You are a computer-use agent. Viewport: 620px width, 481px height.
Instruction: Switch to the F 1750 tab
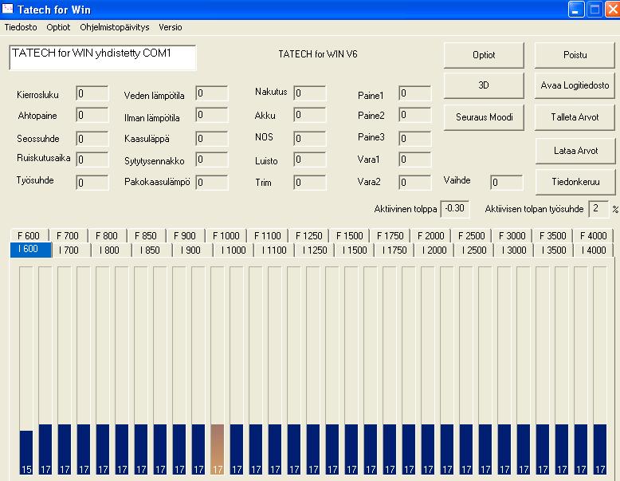point(390,236)
